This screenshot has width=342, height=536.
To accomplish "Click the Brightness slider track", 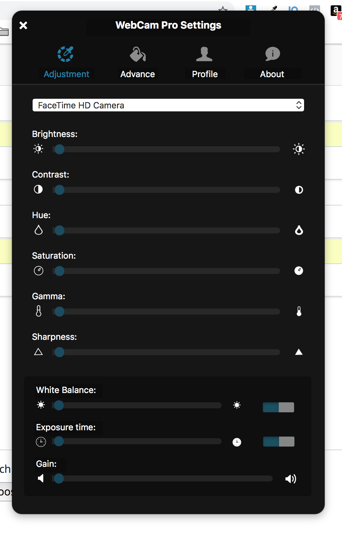I will click(166, 149).
